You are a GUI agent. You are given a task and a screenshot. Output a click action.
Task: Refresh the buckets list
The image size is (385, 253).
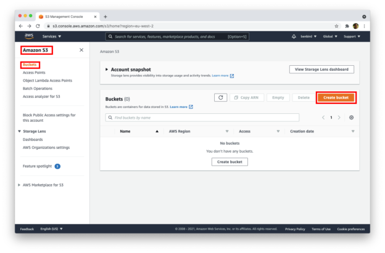(220, 97)
